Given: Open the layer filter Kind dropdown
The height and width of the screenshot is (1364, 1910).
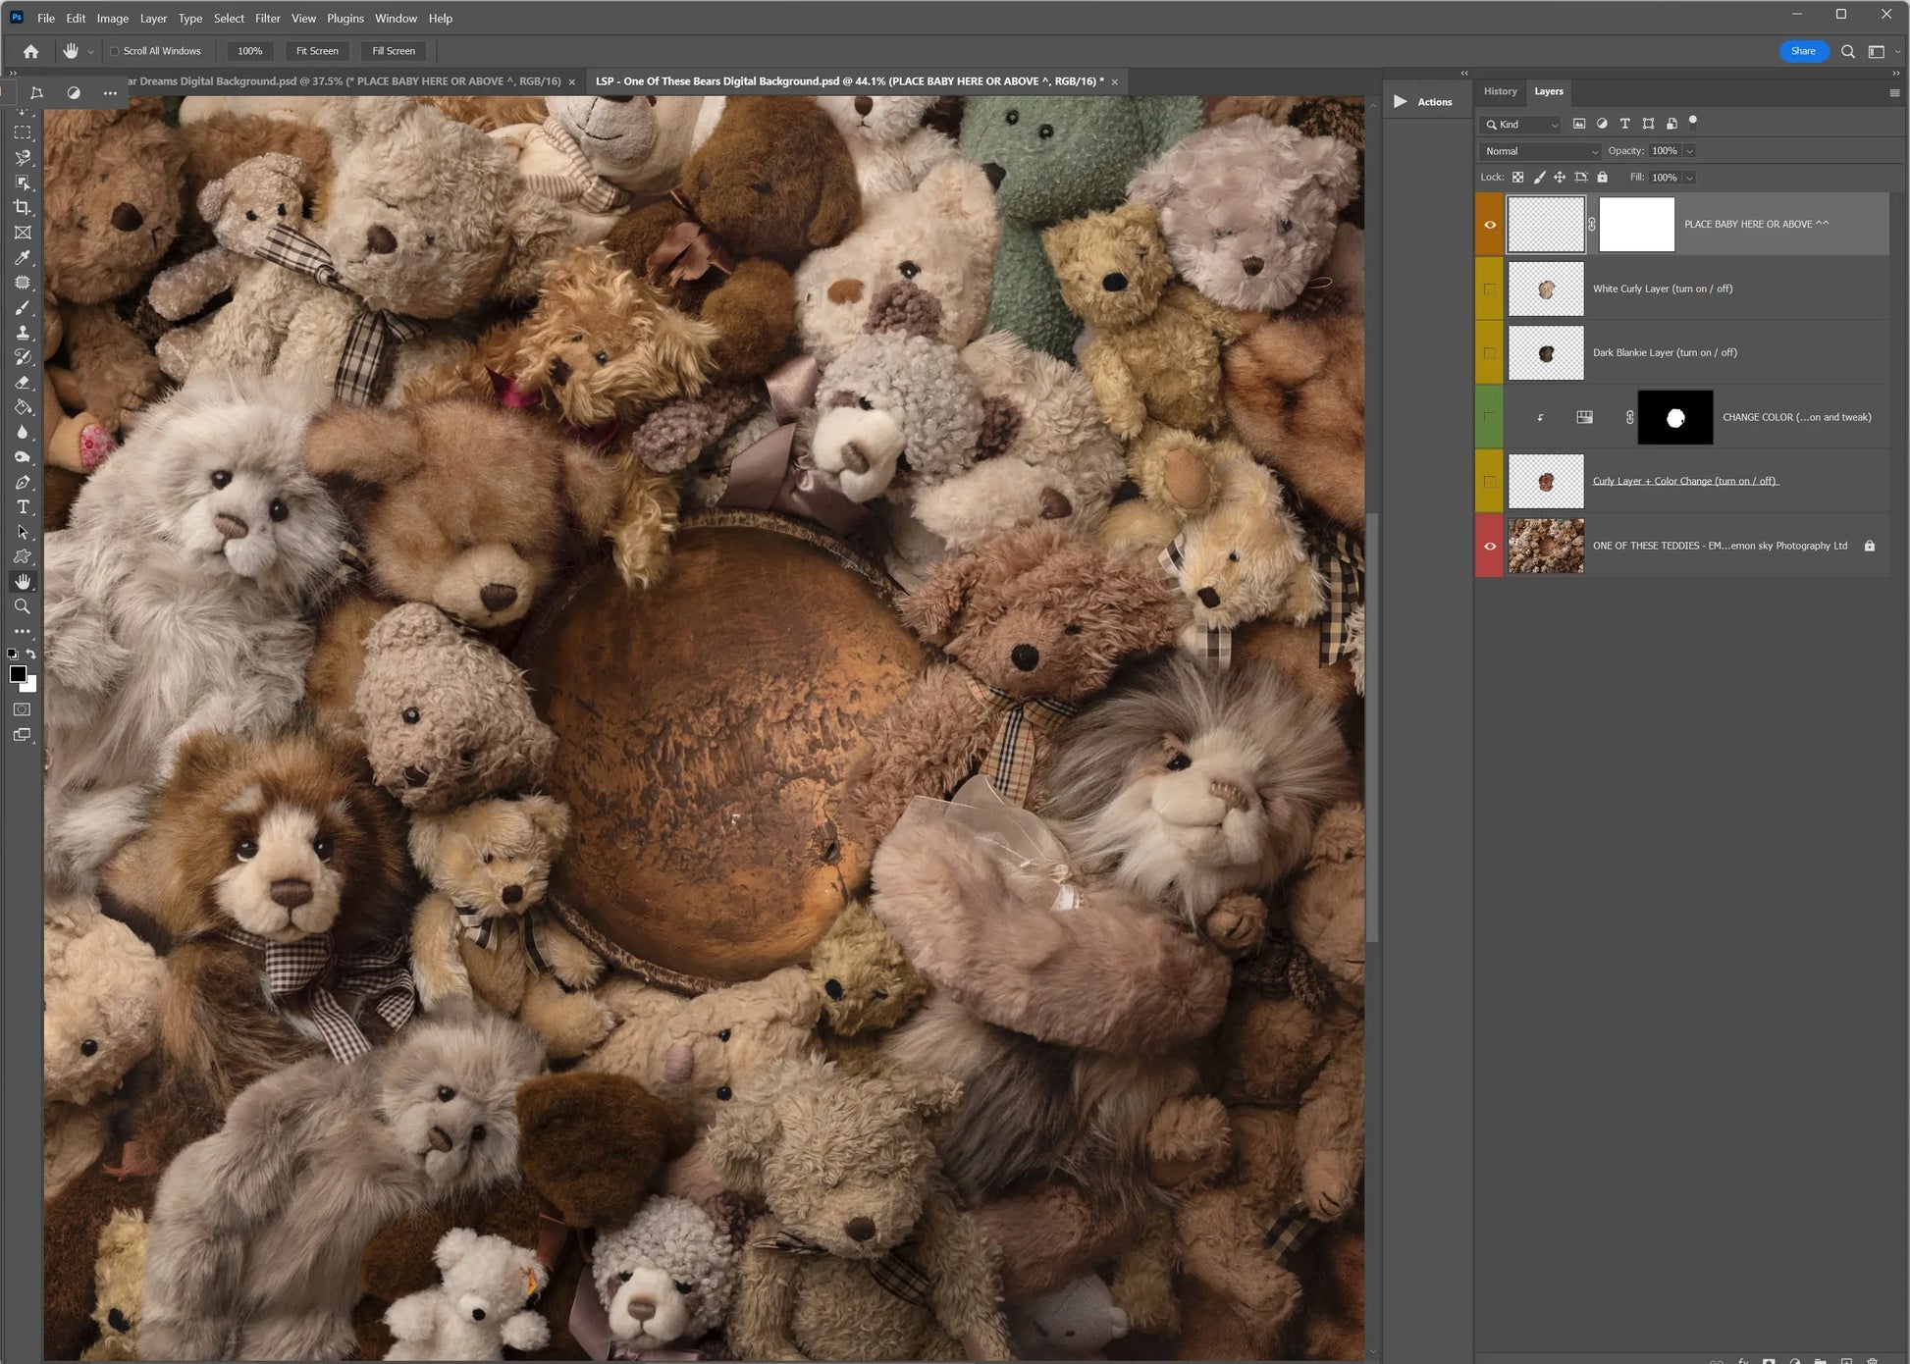Looking at the screenshot, I should pyautogui.click(x=1520, y=125).
